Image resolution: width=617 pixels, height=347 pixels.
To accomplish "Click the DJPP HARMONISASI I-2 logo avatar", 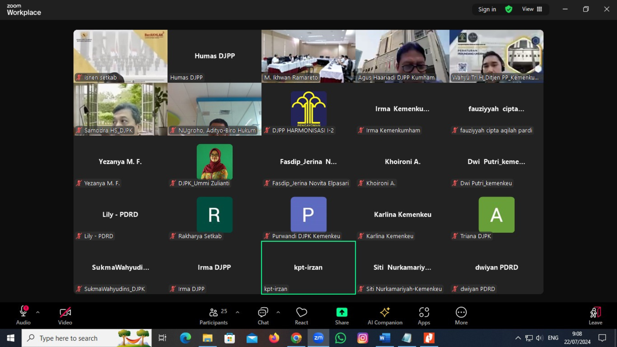I will pyautogui.click(x=308, y=109).
